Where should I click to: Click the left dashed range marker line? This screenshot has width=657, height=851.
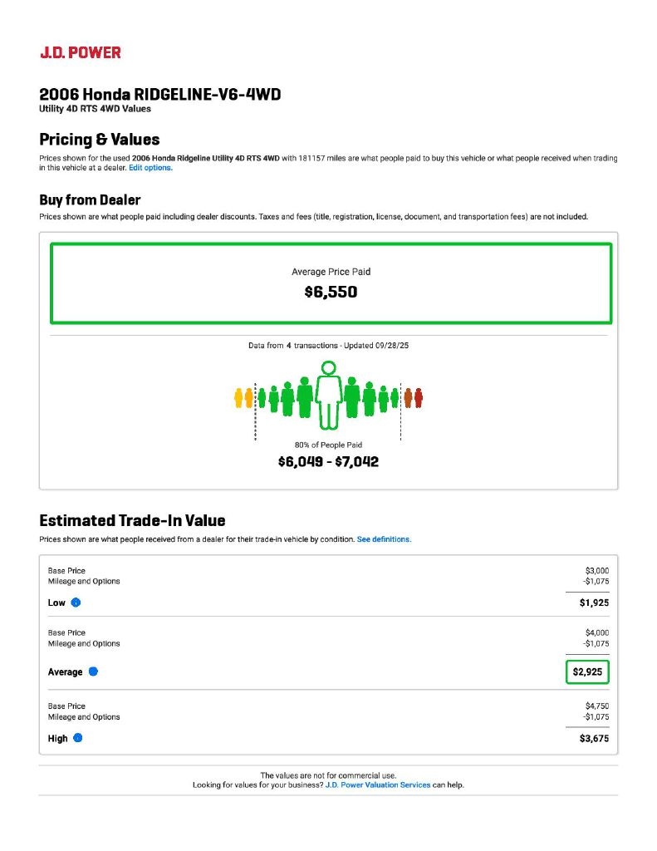255,411
